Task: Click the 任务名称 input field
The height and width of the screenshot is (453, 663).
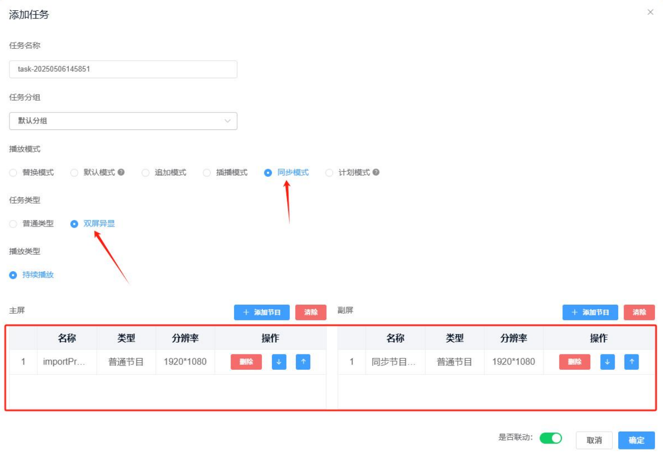Action: click(x=123, y=69)
